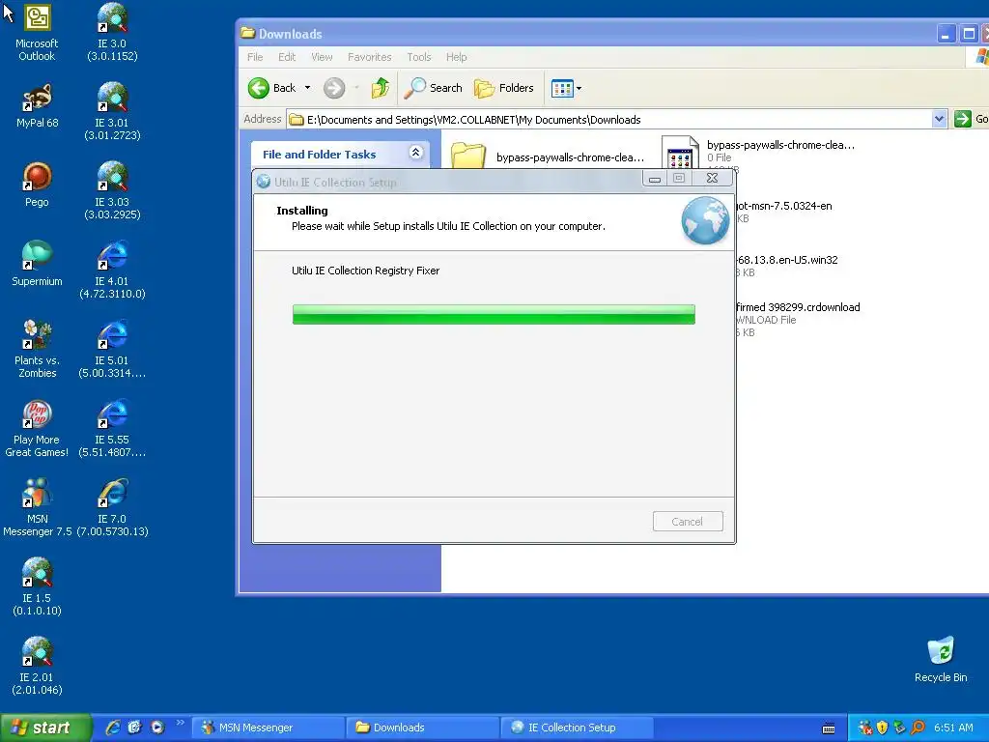Launch Outlook Express from Quick Launch

[x=134, y=728]
